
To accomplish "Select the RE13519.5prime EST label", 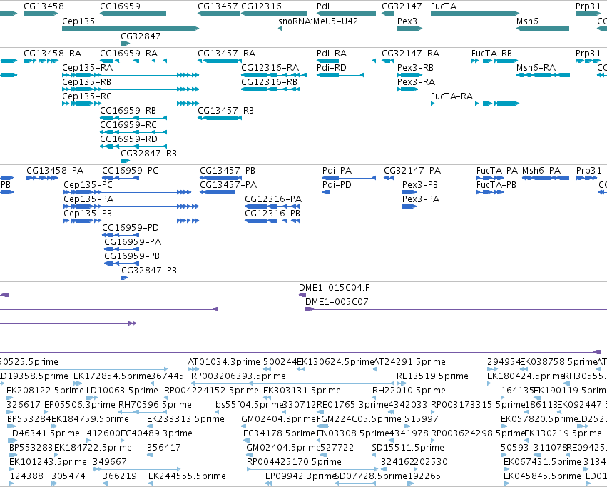I will (432, 376).
